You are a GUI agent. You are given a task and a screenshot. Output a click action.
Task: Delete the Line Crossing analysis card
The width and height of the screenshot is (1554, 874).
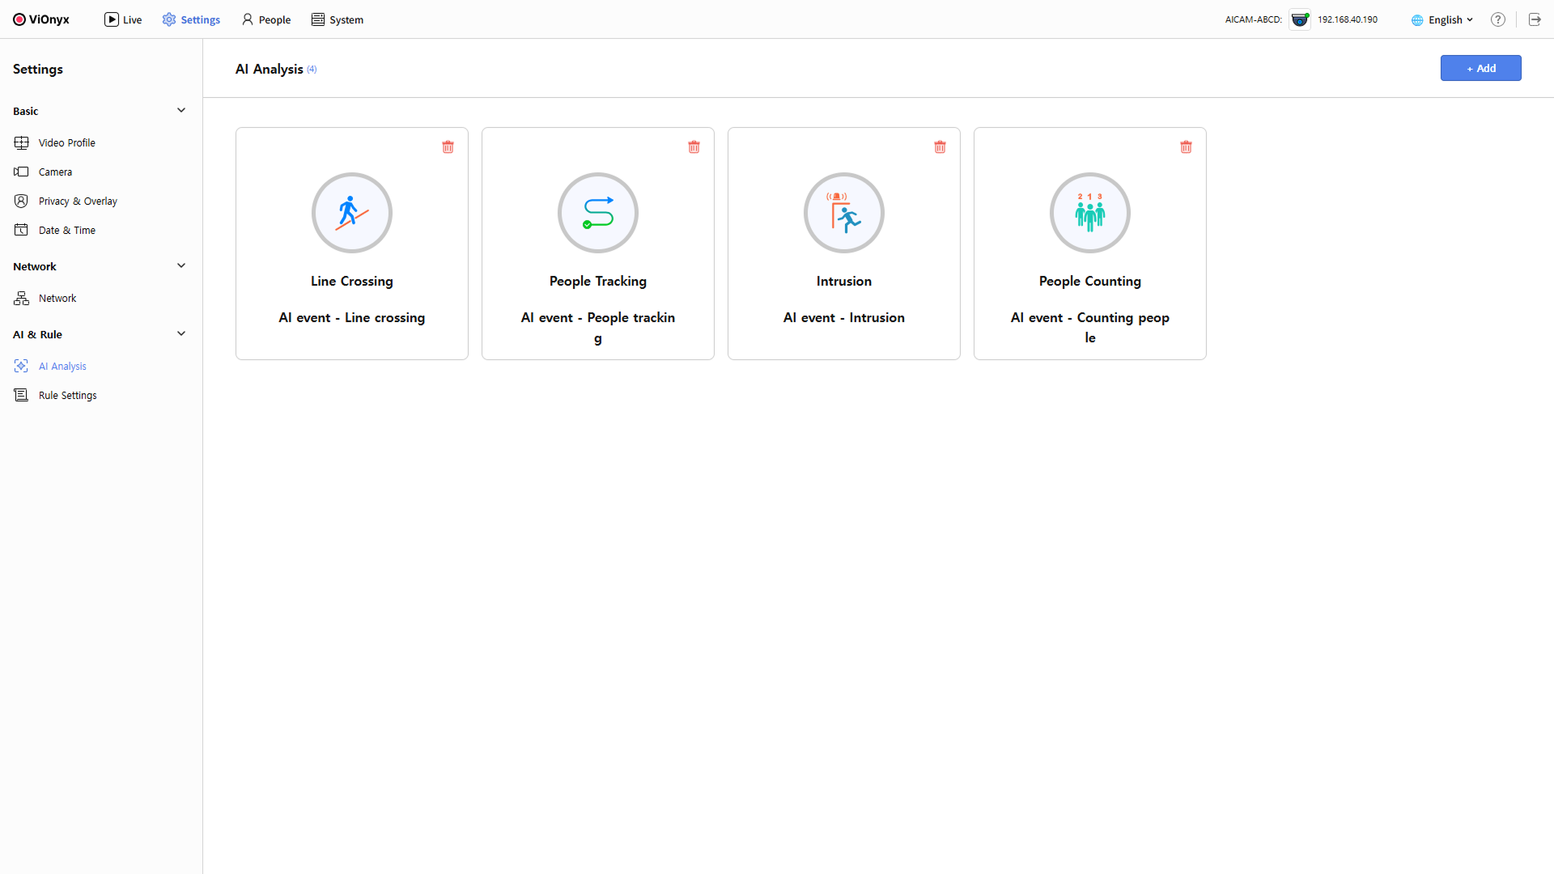[448, 147]
